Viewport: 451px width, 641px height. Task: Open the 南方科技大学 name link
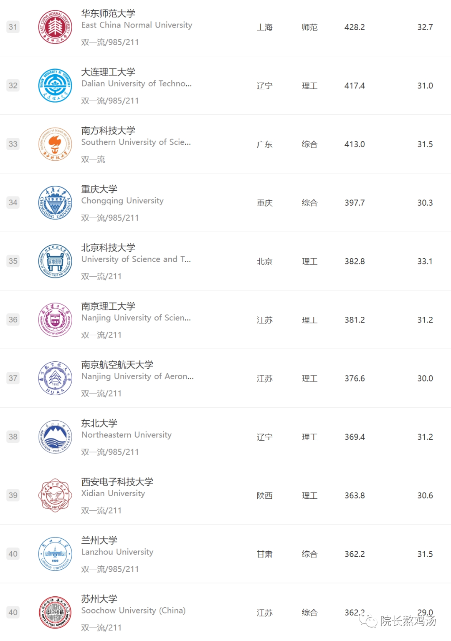point(108,131)
